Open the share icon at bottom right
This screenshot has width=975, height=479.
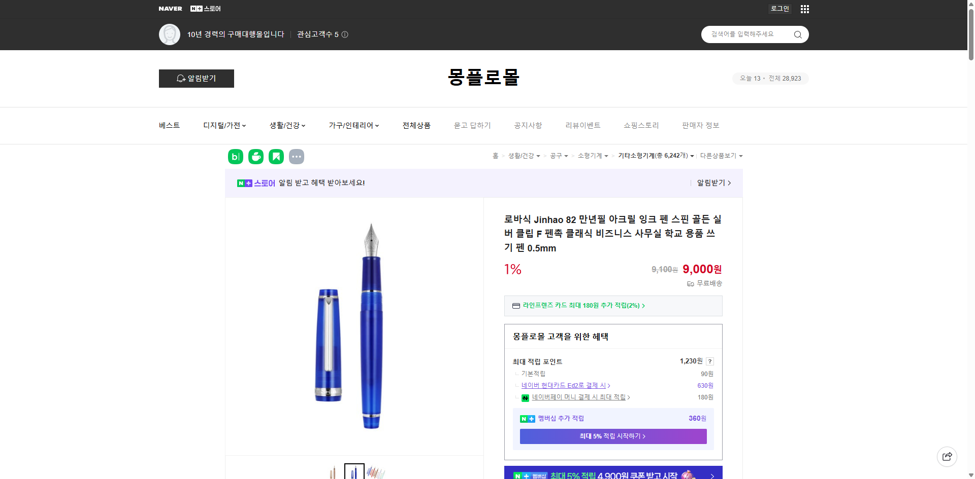click(947, 456)
